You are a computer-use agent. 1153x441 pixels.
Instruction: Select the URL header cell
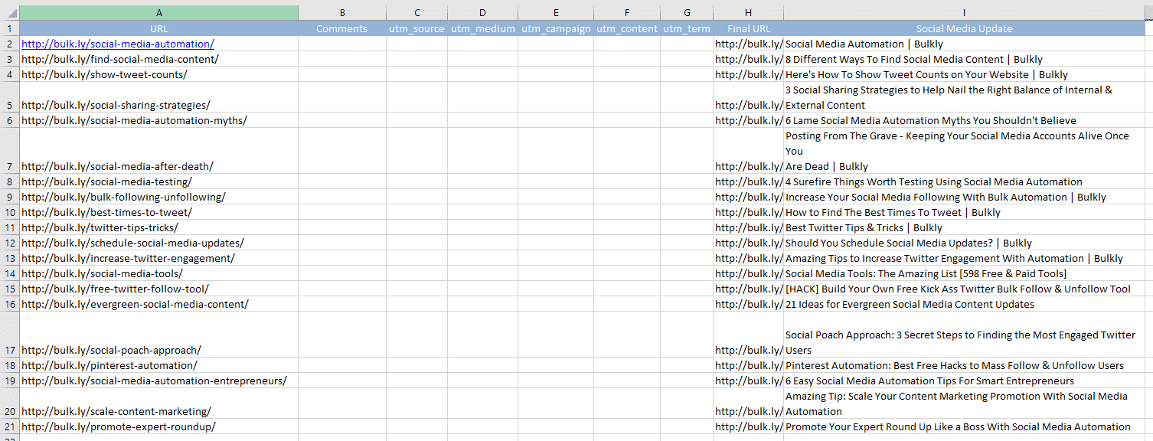[159, 28]
